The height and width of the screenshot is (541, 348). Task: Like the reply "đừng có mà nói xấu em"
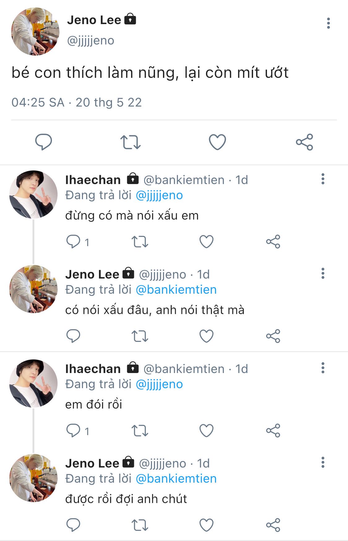206,241
